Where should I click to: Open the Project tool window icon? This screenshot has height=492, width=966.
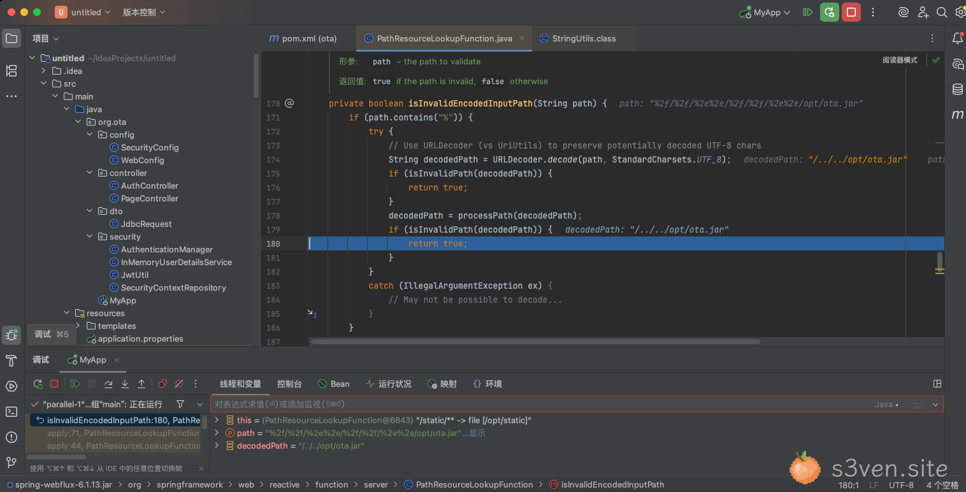[11, 38]
